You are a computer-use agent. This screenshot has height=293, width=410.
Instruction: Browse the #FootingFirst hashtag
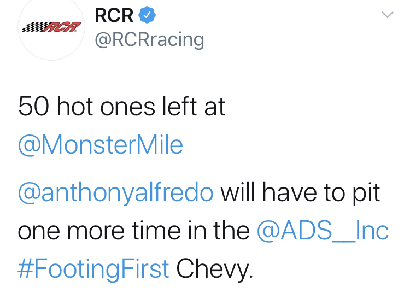[93, 268]
